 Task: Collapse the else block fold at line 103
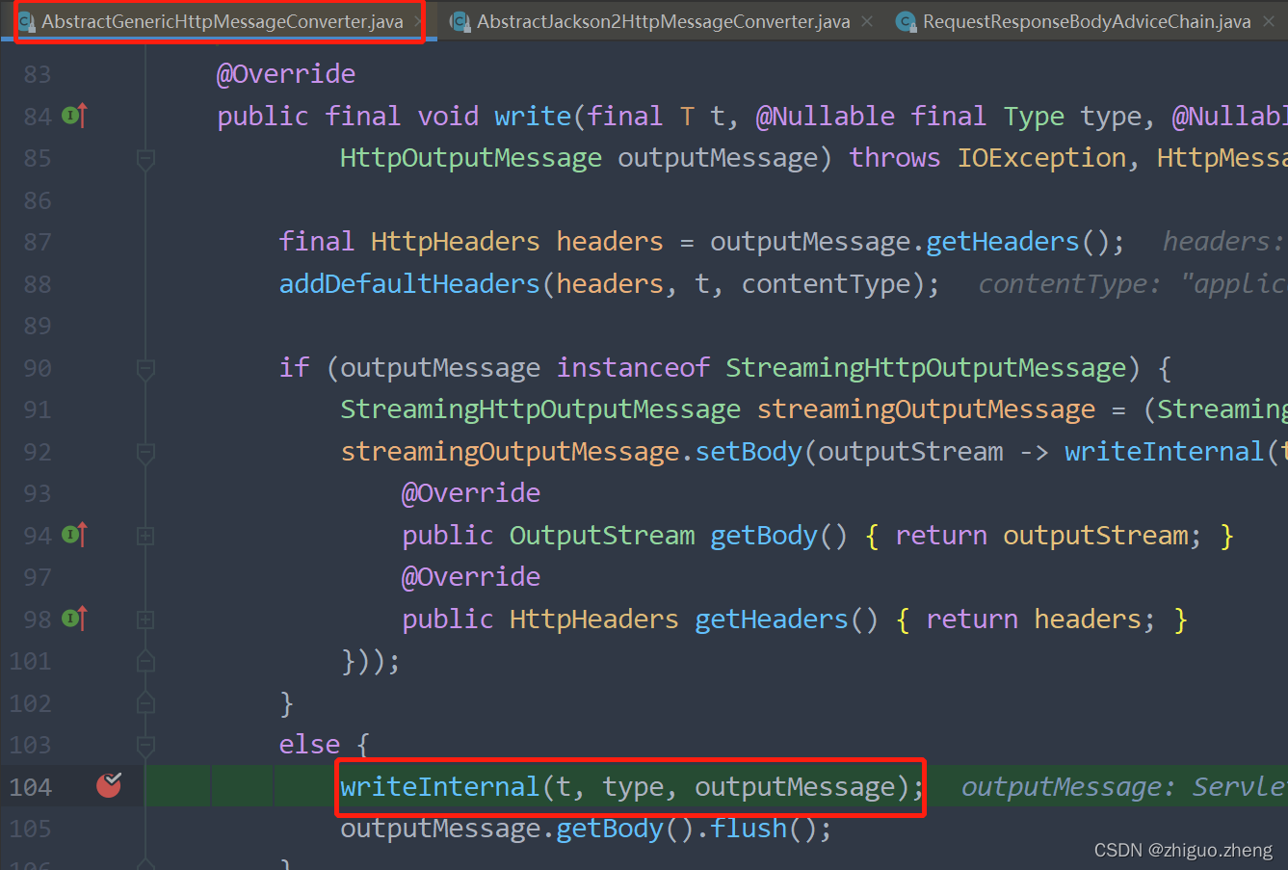[145, 745]
